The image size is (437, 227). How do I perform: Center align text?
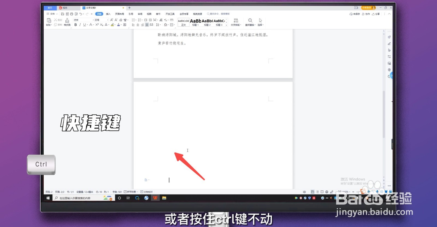tap(138, 25)
